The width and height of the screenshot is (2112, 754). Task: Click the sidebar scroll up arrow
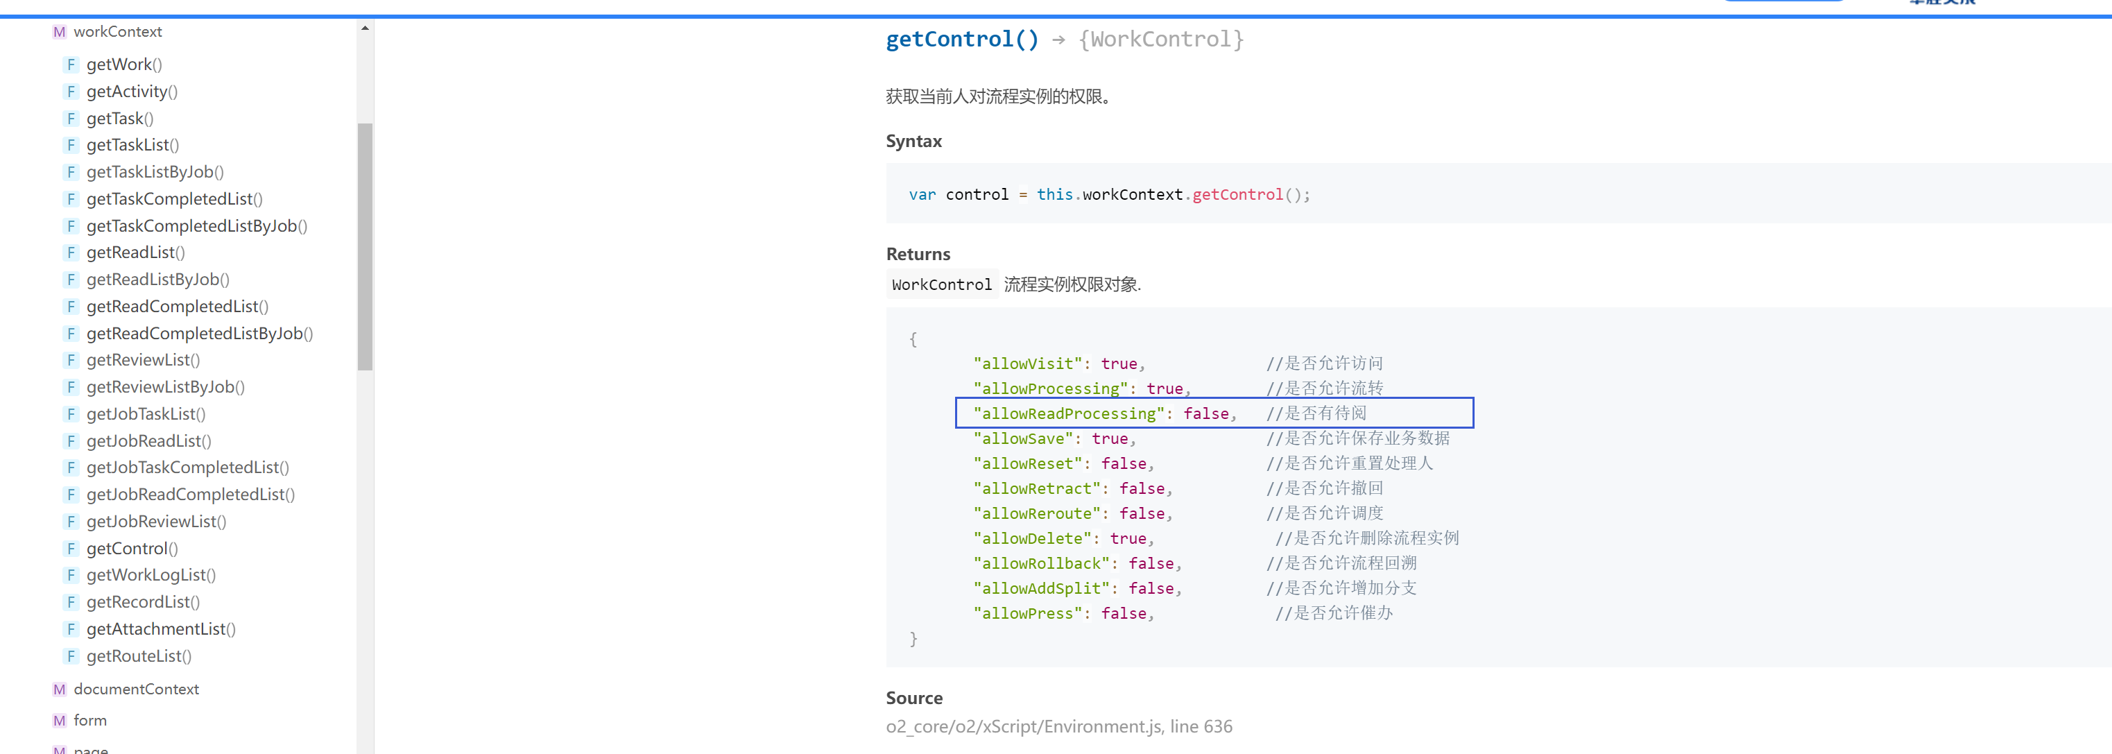365,28
